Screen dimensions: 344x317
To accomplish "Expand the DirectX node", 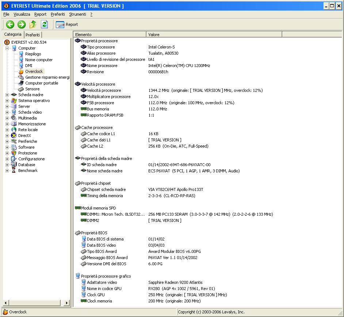I will click(7, 136).
